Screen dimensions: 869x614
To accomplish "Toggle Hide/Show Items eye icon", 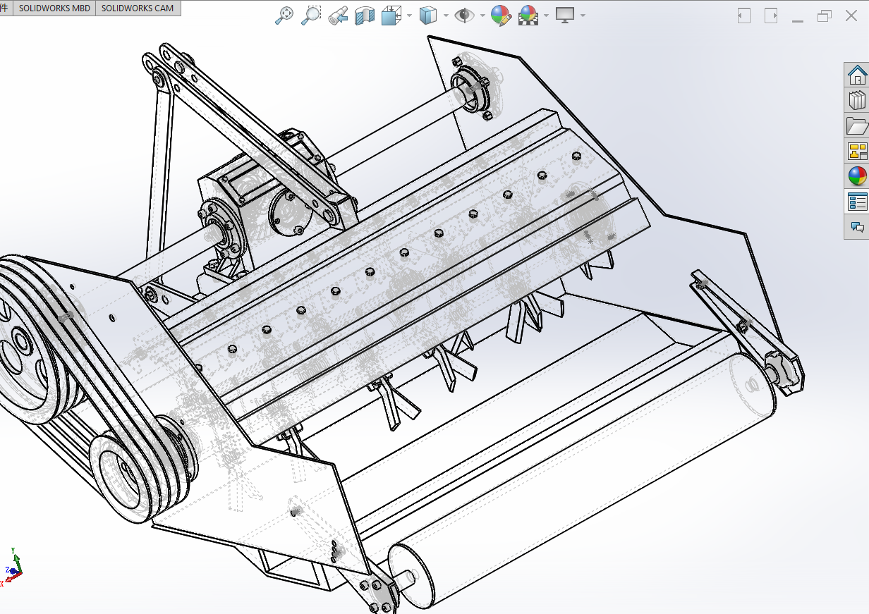I will pos(464,16).
